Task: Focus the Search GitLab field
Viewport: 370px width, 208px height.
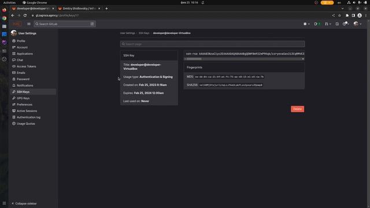Action: 65,24
